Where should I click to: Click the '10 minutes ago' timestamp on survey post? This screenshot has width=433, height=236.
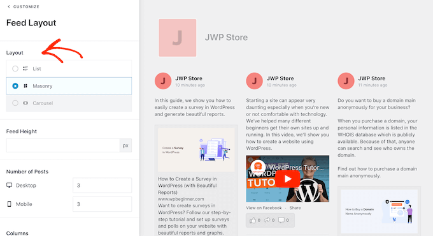(x=190, y=85)
